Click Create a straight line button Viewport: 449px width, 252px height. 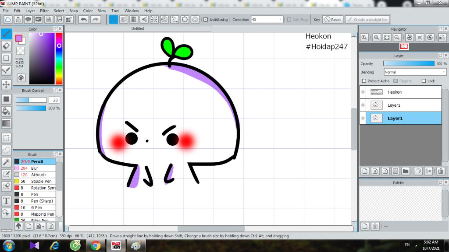tap(367, 19)
